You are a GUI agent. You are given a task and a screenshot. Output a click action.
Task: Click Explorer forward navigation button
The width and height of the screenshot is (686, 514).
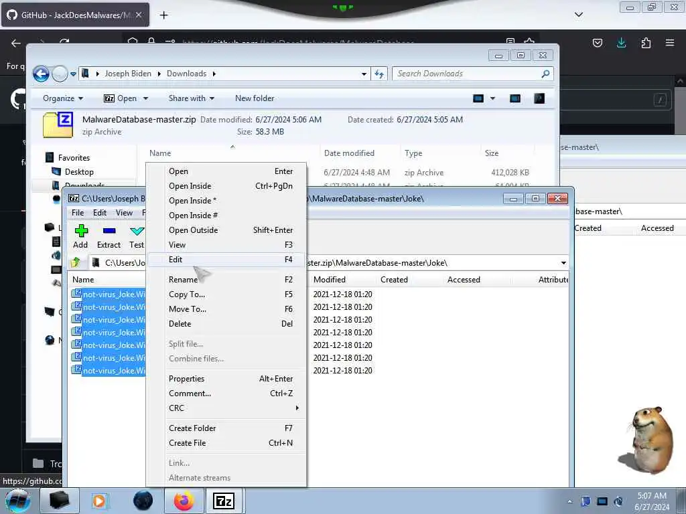[x=60, y=74]
